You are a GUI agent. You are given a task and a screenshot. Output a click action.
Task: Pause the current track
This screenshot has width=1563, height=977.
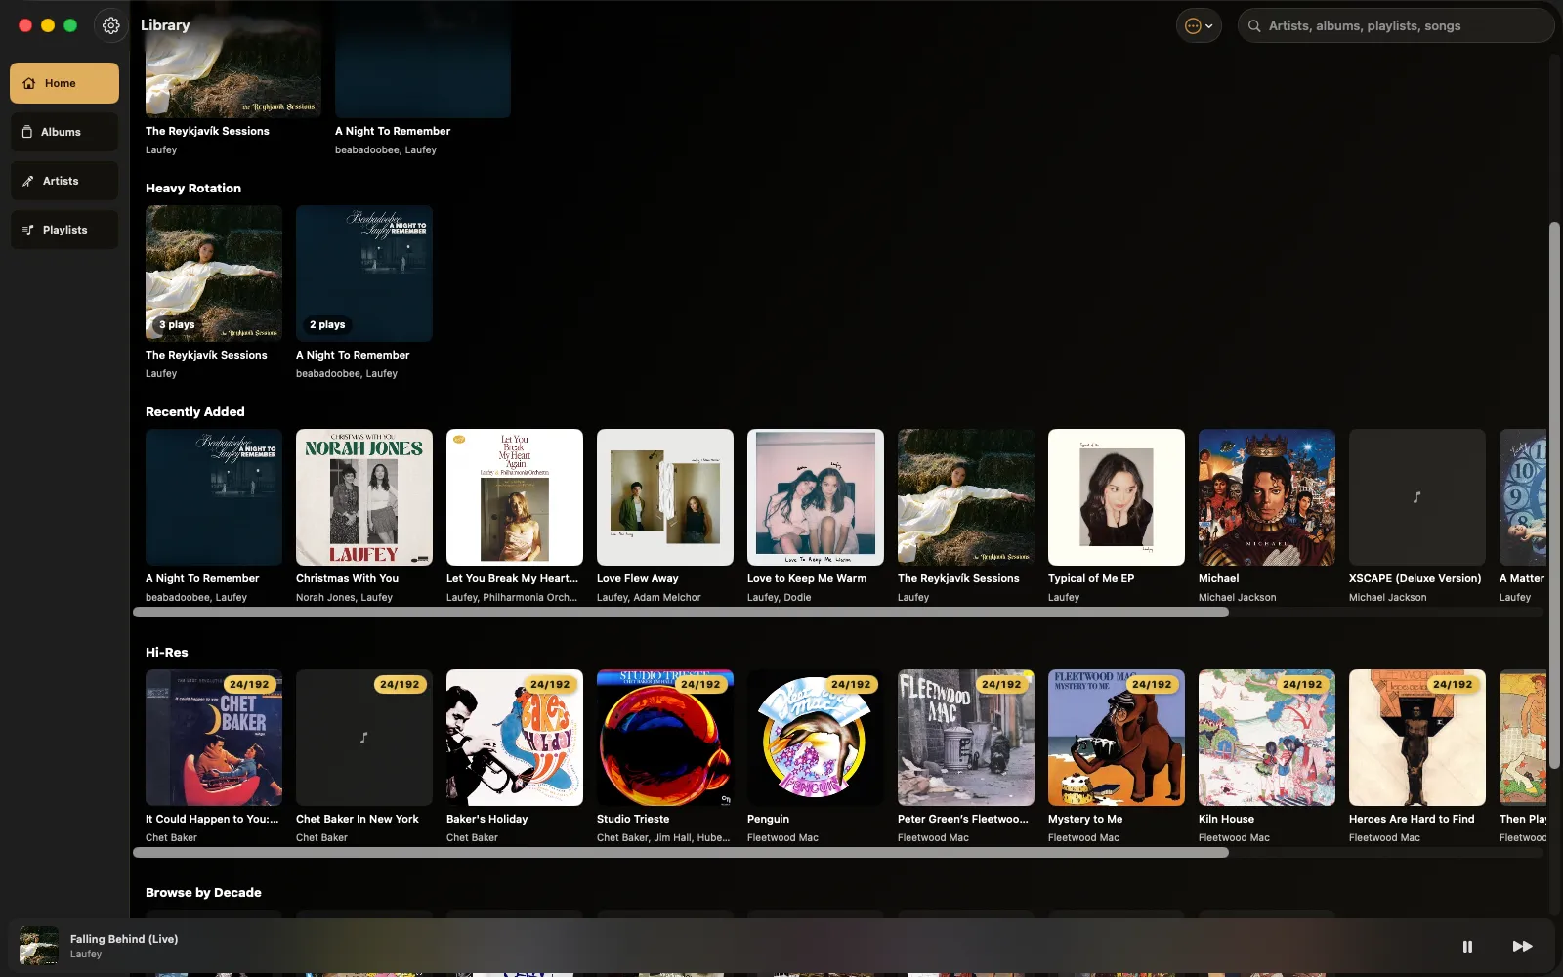1467,946
